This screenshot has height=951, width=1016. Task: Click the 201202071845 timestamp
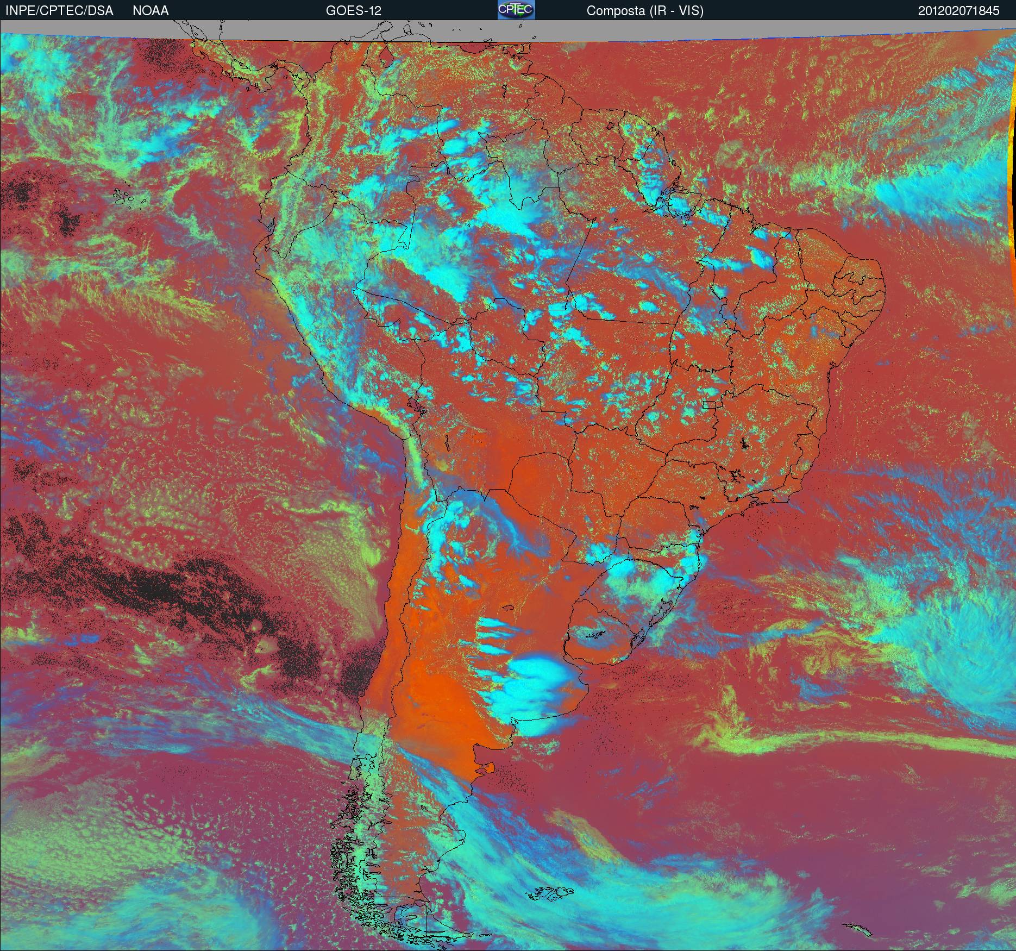(958, 11)
